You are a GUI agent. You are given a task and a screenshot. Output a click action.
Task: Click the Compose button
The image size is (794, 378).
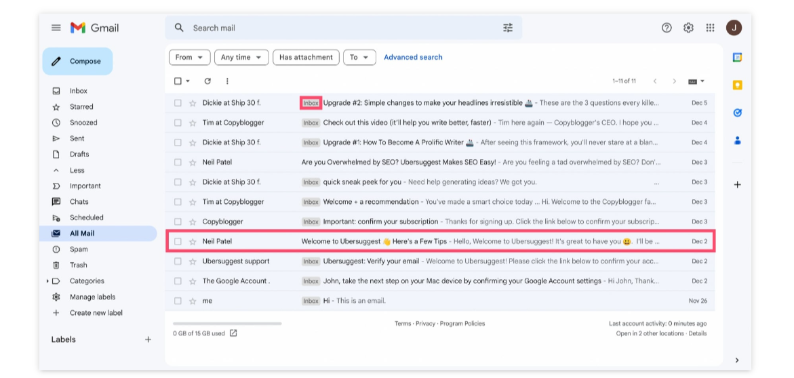[x=77, y=61]
